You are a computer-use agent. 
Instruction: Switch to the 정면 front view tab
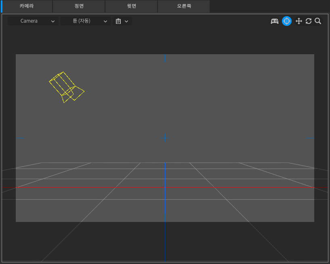(79, 6)
